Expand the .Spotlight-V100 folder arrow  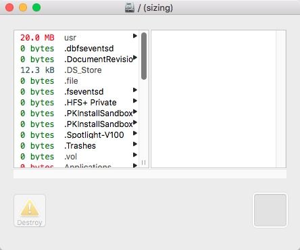click(x=135, y=133)
